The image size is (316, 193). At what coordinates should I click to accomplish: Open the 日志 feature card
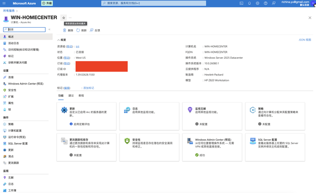[x=149, y=116]
